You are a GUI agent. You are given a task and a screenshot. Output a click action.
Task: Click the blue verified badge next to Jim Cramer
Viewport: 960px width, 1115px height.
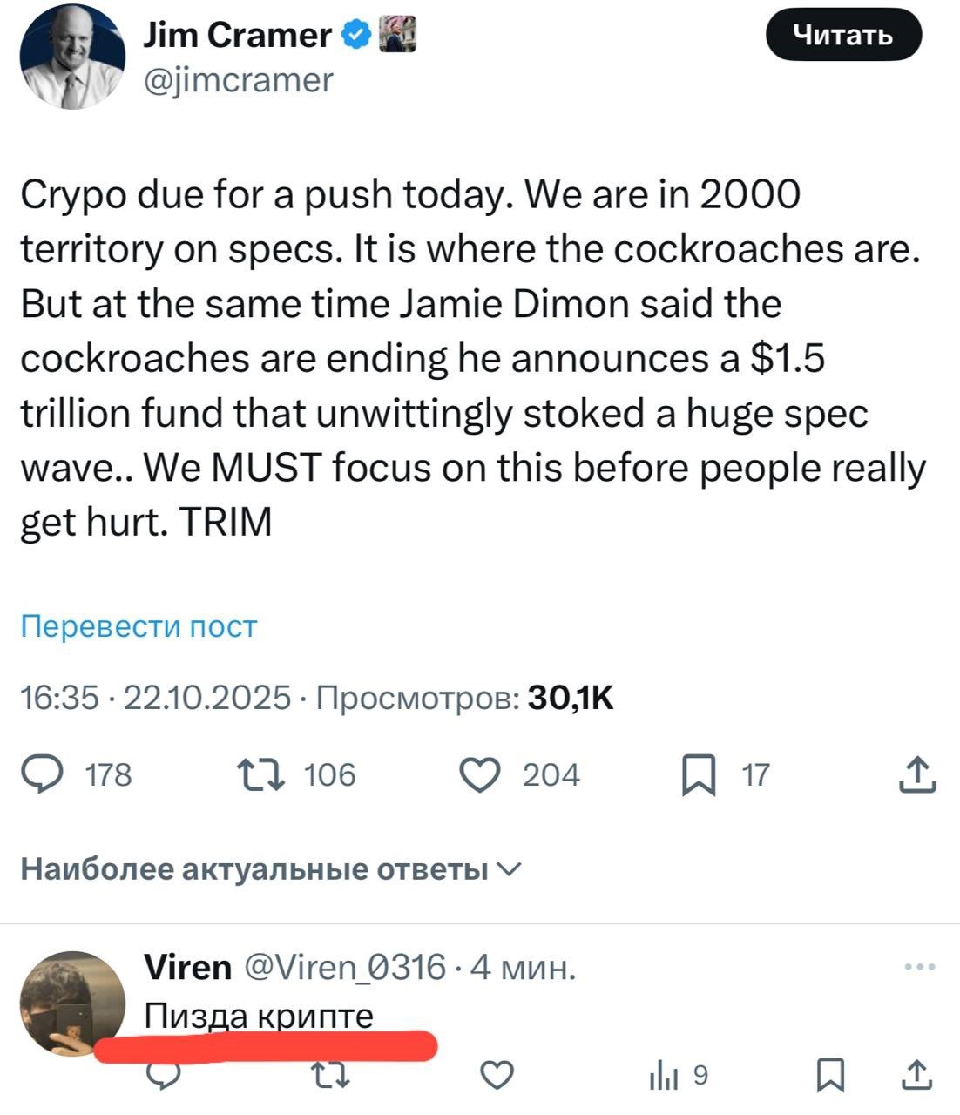pyautogui.click(x=357, y=35)
